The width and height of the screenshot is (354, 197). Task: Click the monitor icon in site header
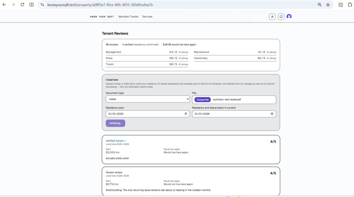coord(281,17)
